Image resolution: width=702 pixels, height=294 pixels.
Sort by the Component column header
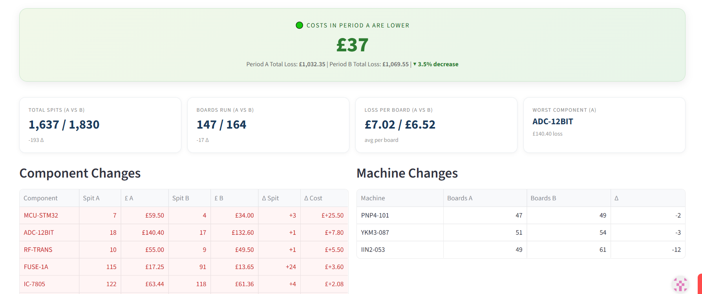[49, 198]
